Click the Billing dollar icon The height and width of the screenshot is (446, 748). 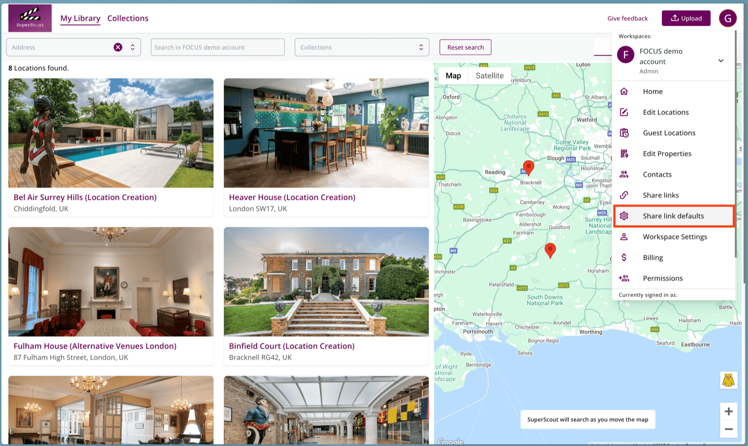[624, 257]
